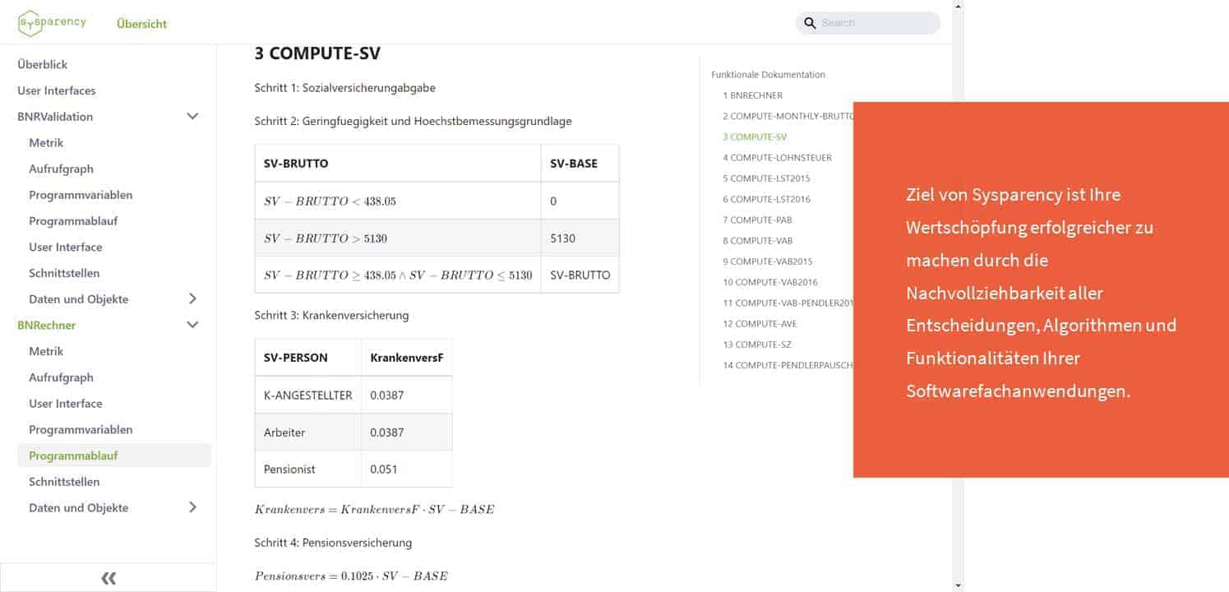Click the 3 COMPUTE-SV page heading
Viewport: 1229px width, 592px height.
[x=317, y=53]
